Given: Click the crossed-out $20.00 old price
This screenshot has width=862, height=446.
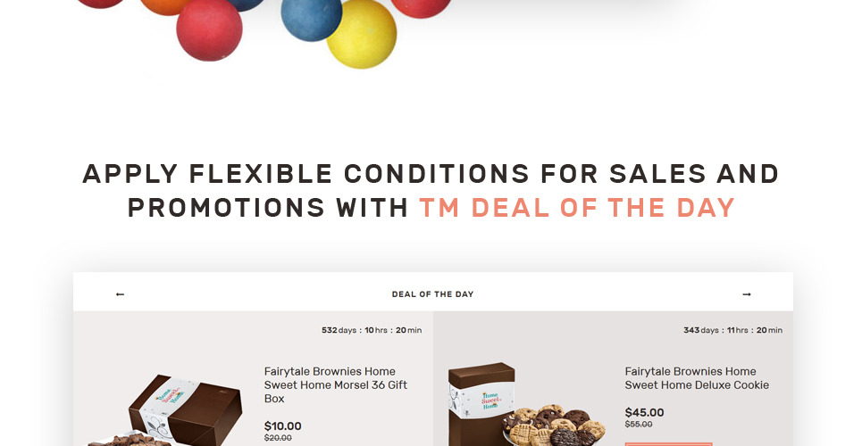Looking at the screenshot, I should tap(278, 438).
